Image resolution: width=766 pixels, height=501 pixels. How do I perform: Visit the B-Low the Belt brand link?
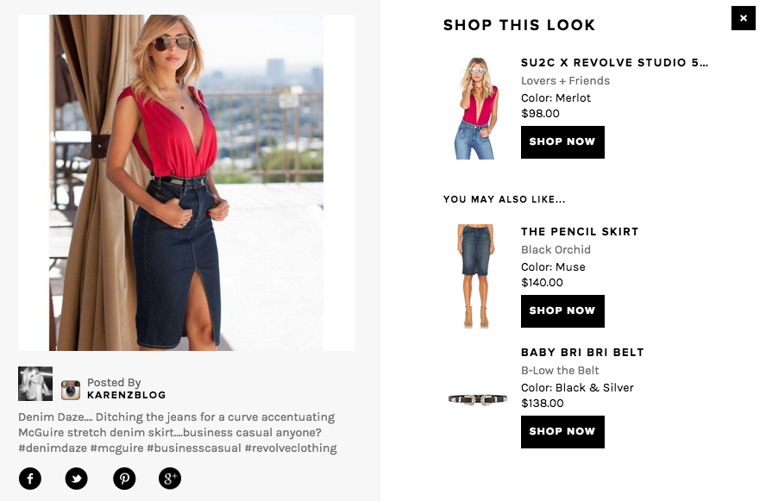[x=560, y=370]
